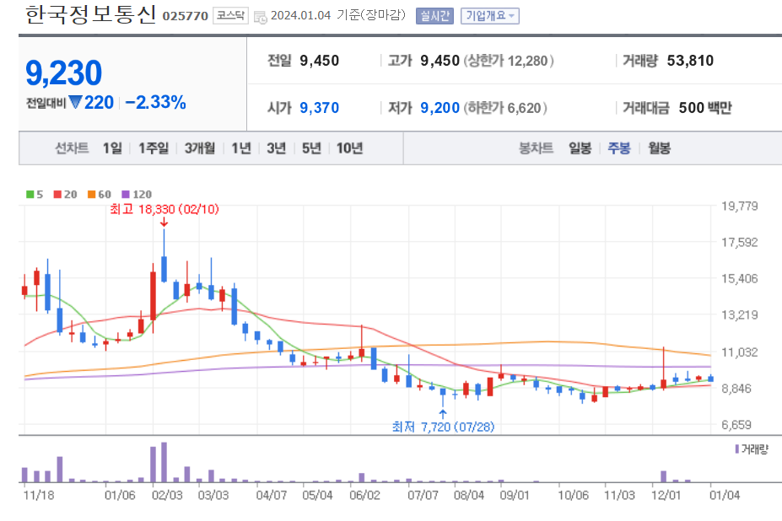This screenshot has height=521, width=782.
Task: Click the green 5-day moving average swatch
Action: coord(30,194)
